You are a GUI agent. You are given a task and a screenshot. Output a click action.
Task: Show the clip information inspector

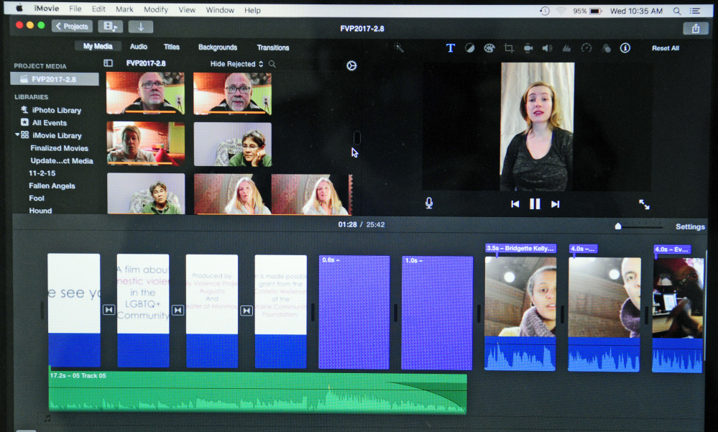[625, 48]
